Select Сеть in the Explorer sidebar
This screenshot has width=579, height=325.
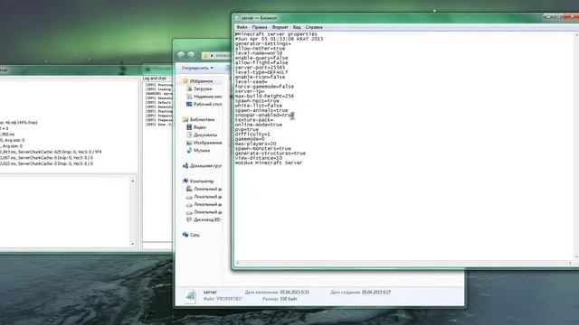pyautogui.click(x=195, y=235)
